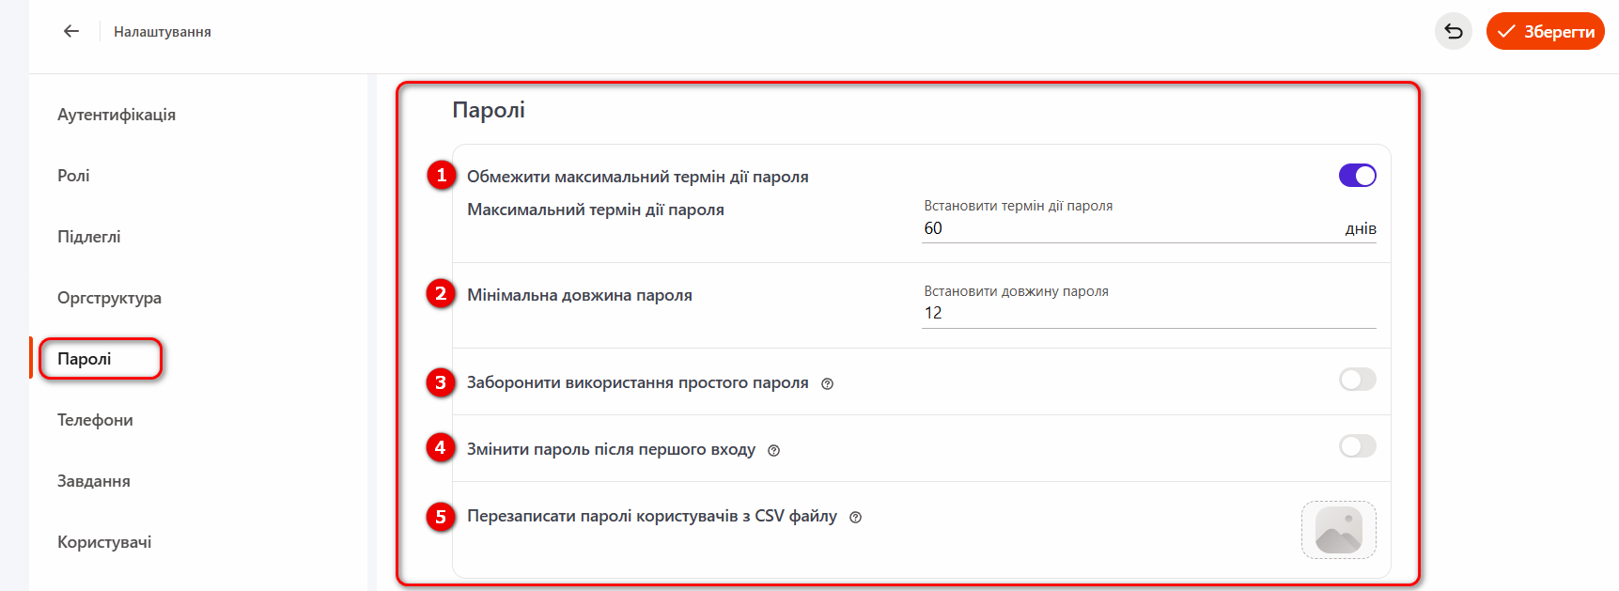1619x591 pixels.
Task: Open the Ролі settings section
Action: (x=73, y=176)
